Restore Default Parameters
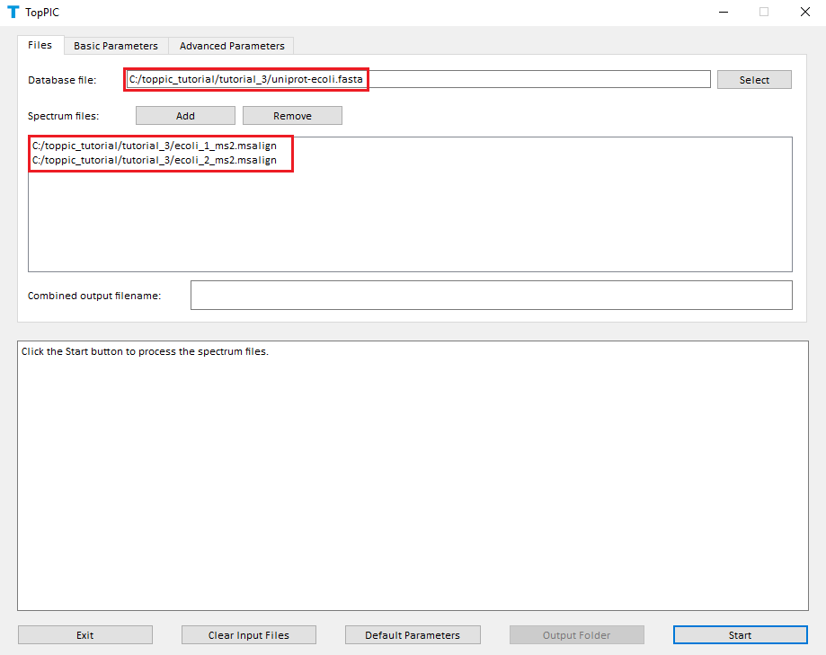This screenshot has width=826, height=655. coord(413,635)
